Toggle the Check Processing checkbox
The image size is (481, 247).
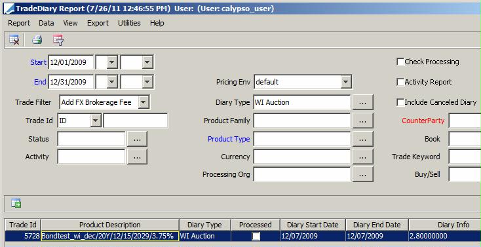pos(400,62)
